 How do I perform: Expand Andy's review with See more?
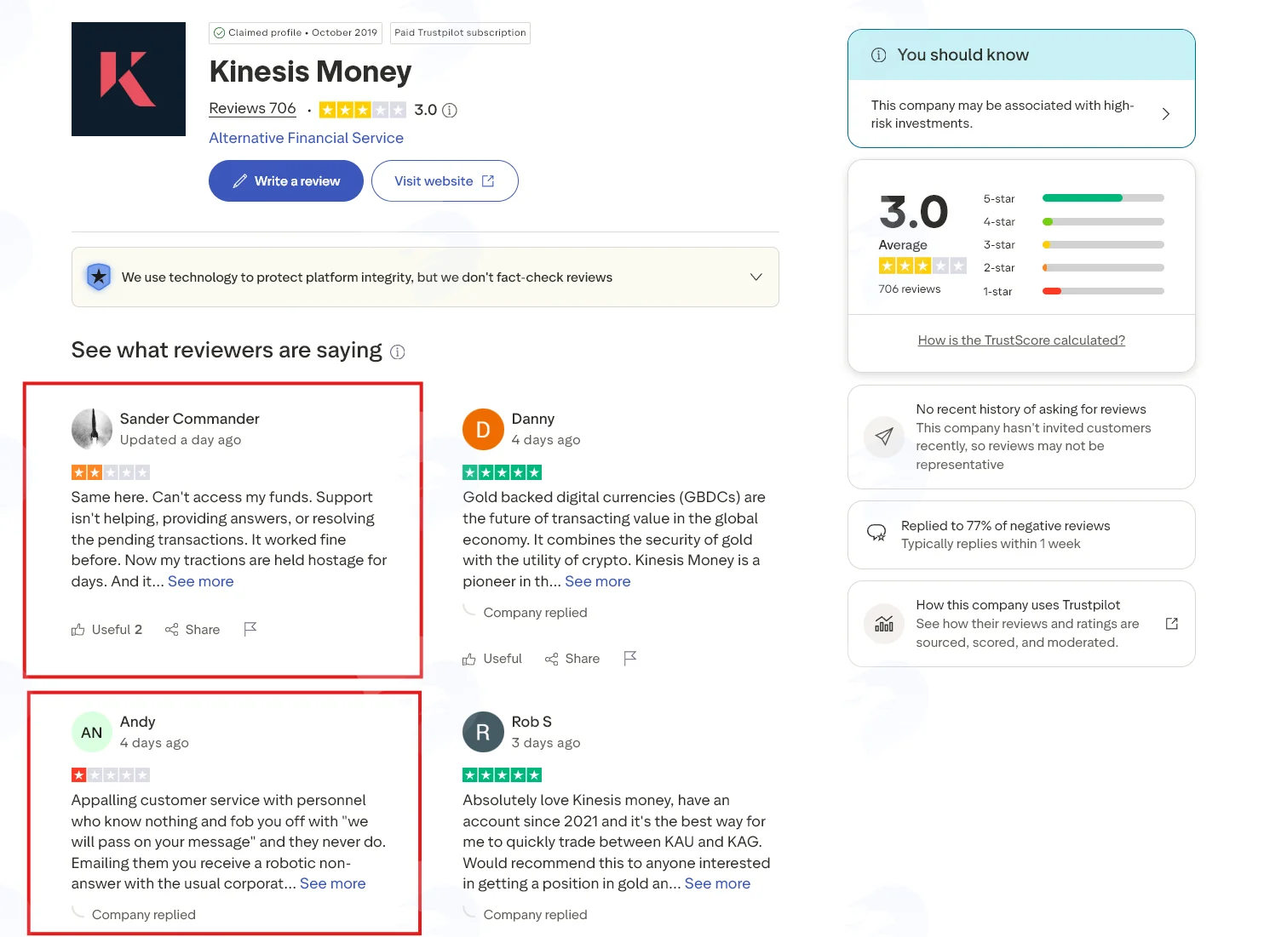tap(333, 883)
